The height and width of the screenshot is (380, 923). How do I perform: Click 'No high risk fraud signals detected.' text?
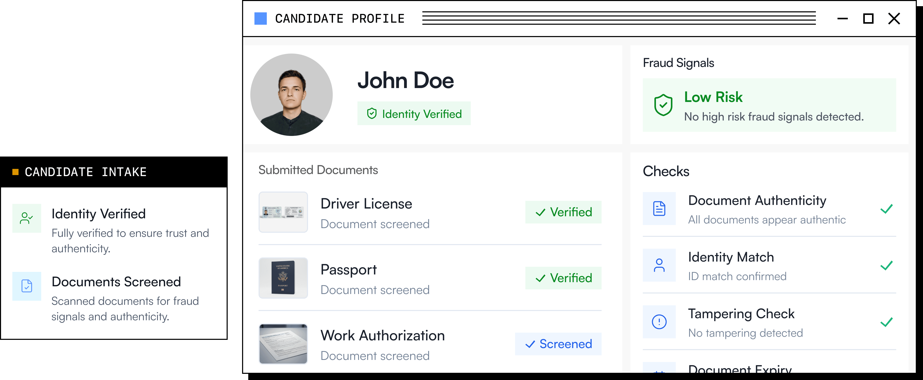click(x=774, y=117)
